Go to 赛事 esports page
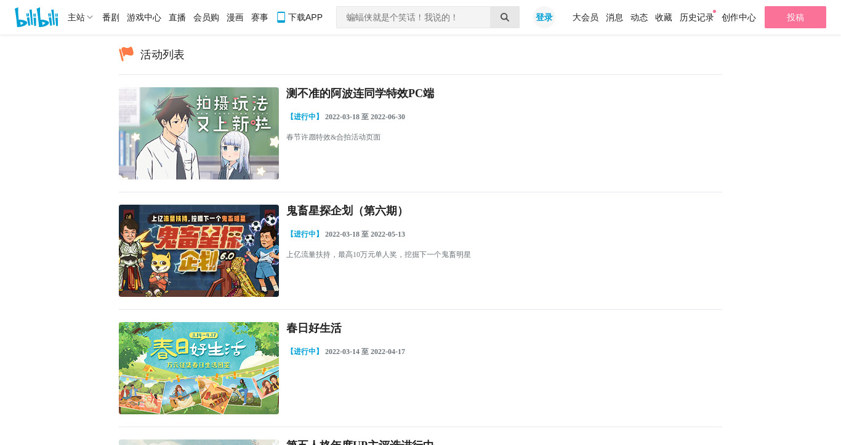 pos(260,17)
